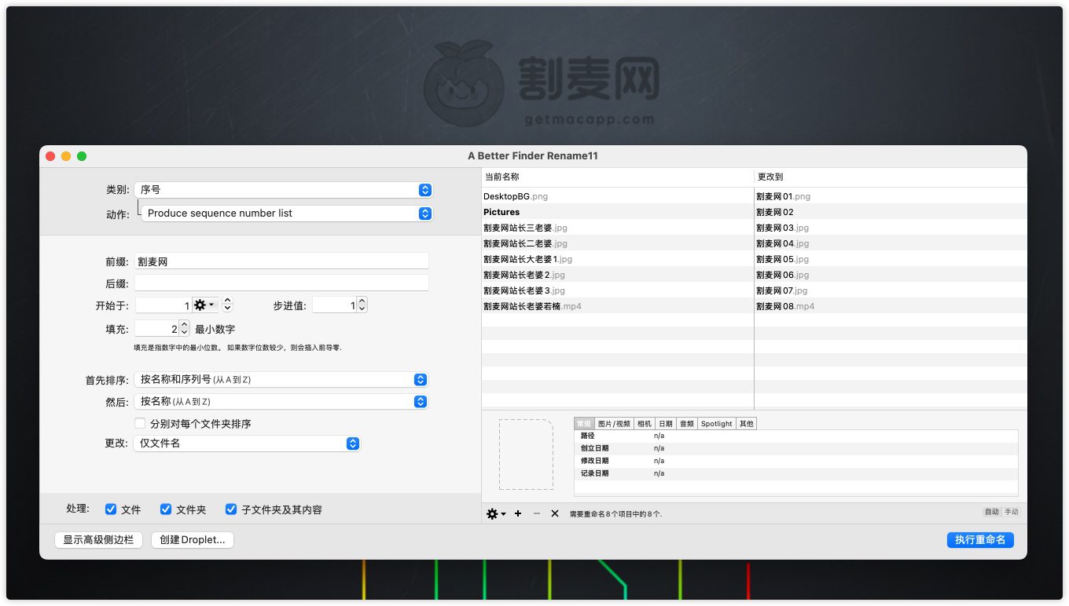
Task: Enable 分别对每个文件夹排序 checkbox
Action: coord(140,424)
